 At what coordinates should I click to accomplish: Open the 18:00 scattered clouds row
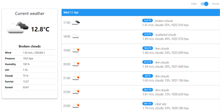[141, 37]
